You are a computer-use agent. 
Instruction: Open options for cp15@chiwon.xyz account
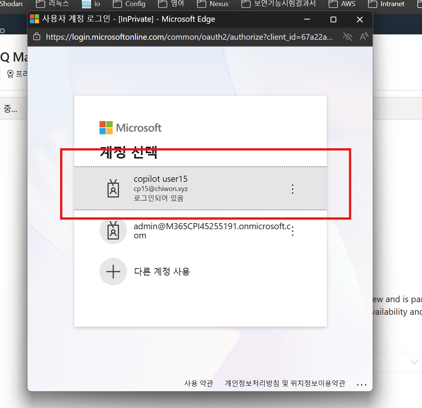[x=293, y=189]
